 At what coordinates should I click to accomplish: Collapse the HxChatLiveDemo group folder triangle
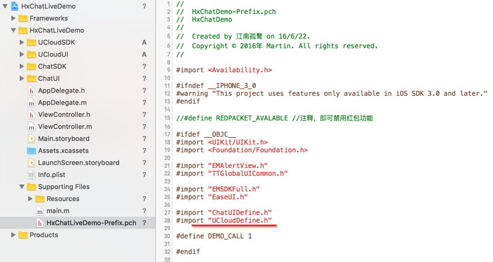13,31
